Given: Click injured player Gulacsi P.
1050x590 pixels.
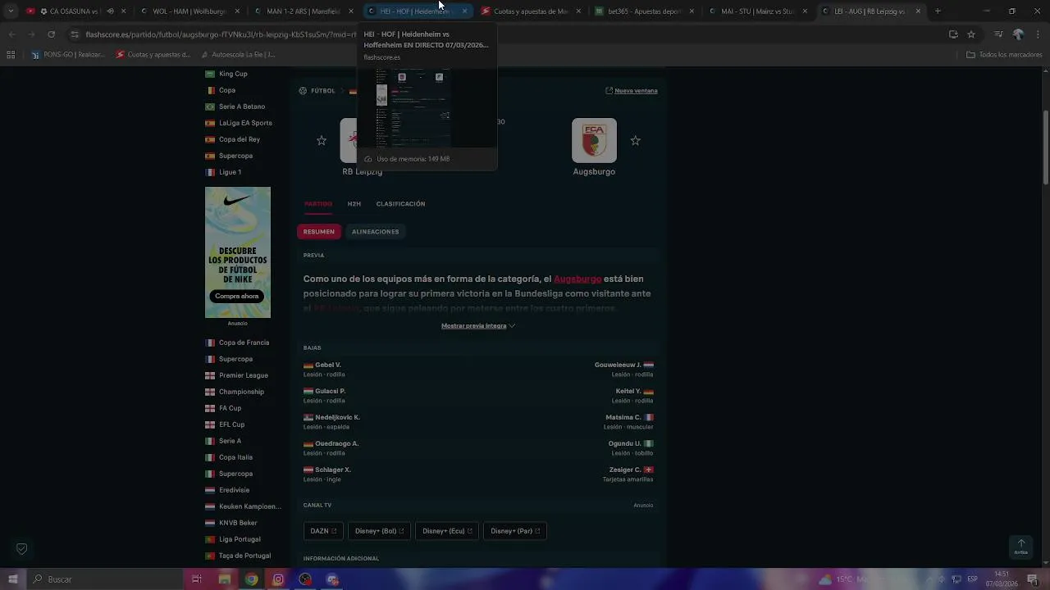Looking at the screenshot, I should click(x=330, y=391).
